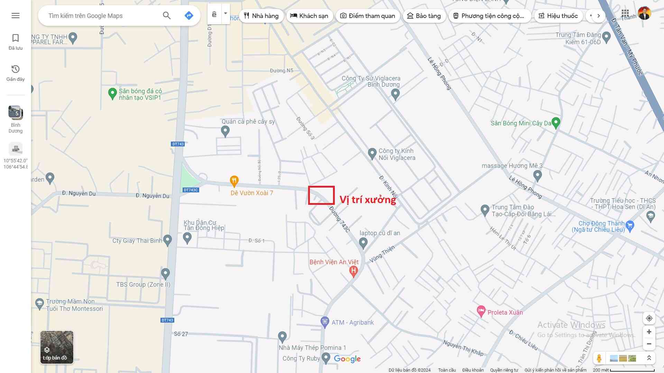Toggle transit layer icon beside search box
The image size is (664, 373).
(214, 14)
